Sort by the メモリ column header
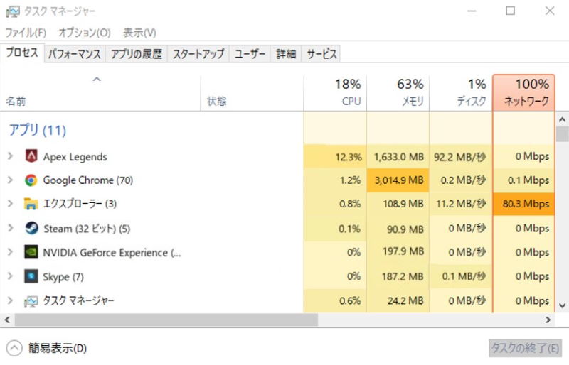This screenshot has width=569, height=365. click(x=398, y=93)
